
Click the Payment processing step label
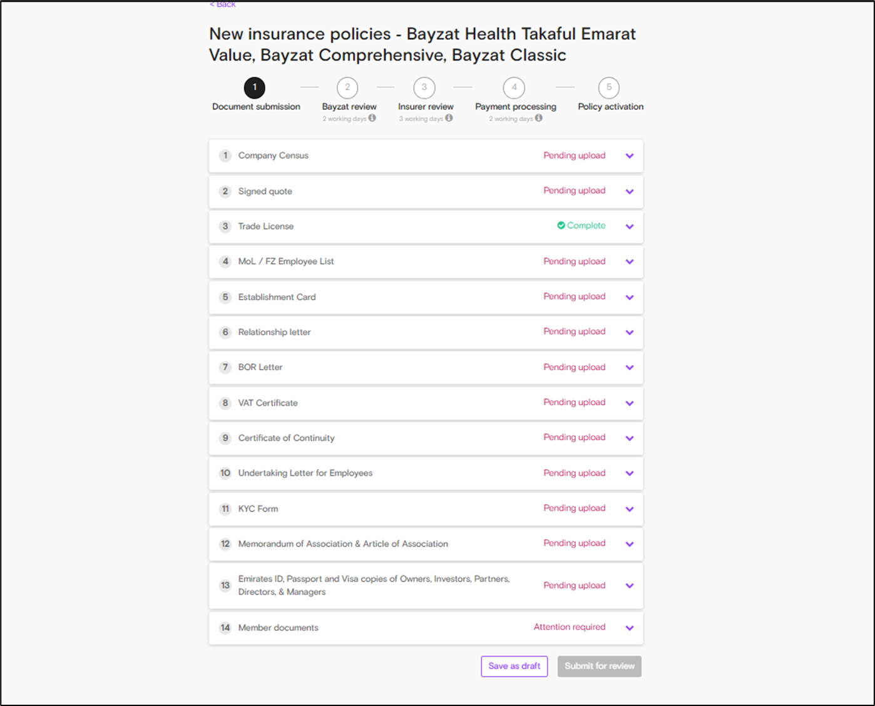[516, 107]
